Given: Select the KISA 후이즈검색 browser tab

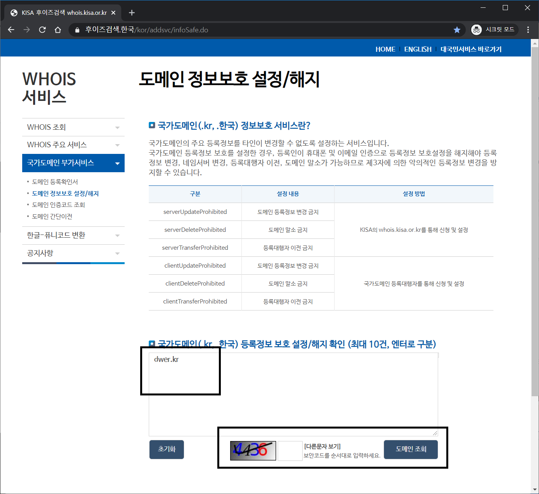Looking at the screenshot, I should [58, 12].
